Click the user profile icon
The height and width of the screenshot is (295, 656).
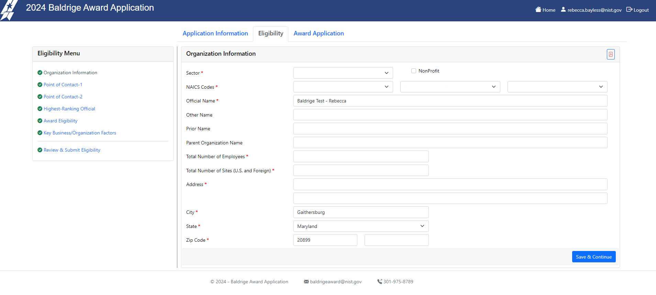[563, 10]
